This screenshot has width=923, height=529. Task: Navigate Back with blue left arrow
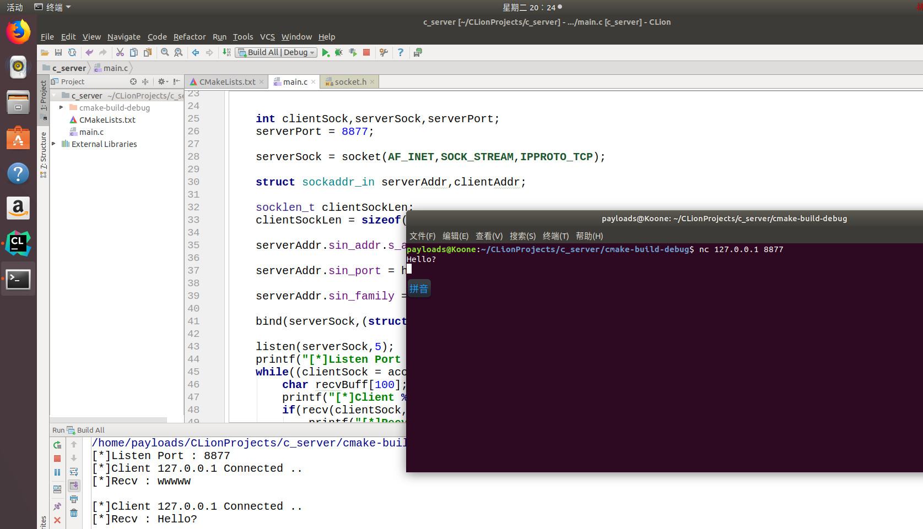(196, 52)
